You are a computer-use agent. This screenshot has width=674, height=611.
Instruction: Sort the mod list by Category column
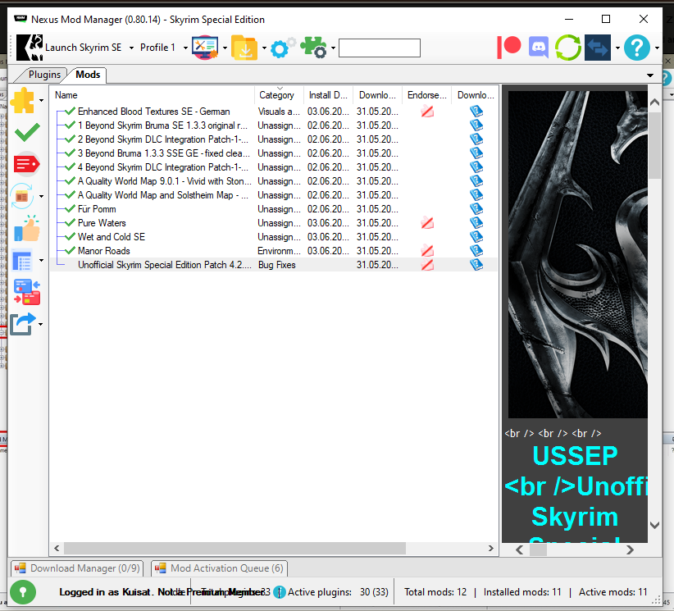[277, 95]
